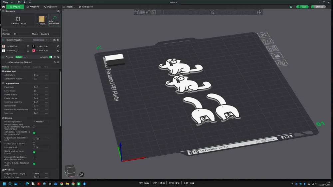Image resolution: width=333 pixels, height=187 pixels.
Task: Edit filament 4 eSUN PLA+ preset icon
Action: tap(58, 51)
